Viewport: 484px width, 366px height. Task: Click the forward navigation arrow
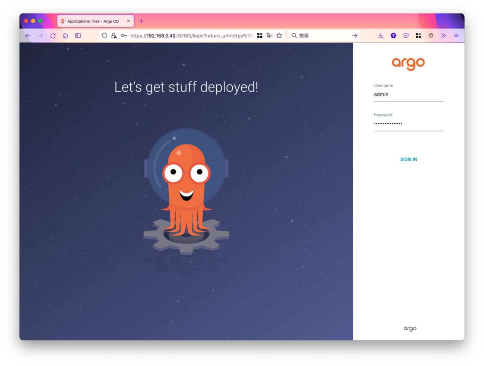[40, 36]
